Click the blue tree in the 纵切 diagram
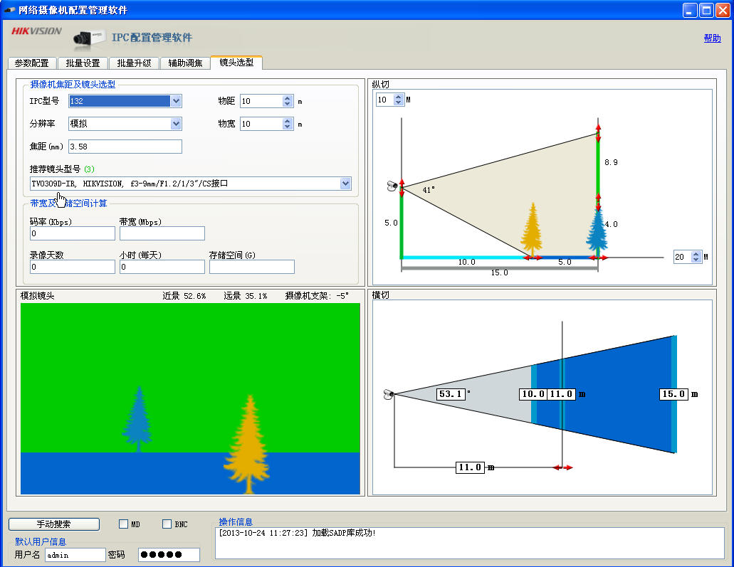The width and height of the screenshot is (734, 567). pos(597,232)
